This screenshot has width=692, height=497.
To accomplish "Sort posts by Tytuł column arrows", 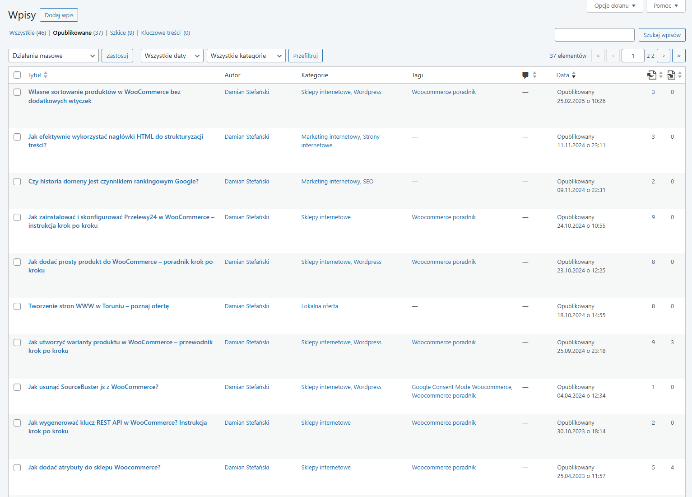I will tap(46, 75).
